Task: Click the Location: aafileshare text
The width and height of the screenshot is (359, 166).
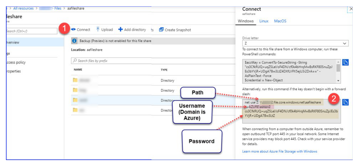Action: 87,50
